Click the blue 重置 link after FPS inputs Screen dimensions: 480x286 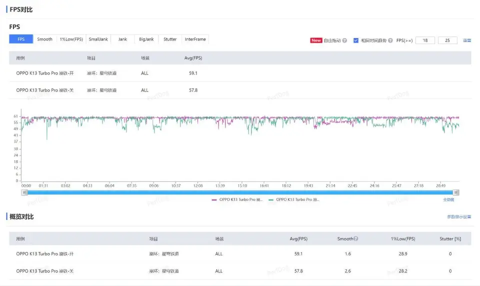click(x=467, y=41)
